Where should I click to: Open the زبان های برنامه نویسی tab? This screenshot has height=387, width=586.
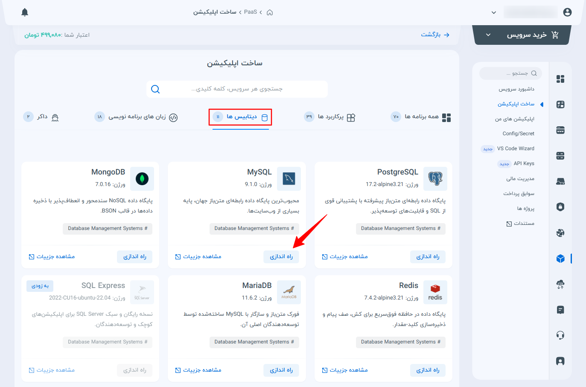click(136, 117)
